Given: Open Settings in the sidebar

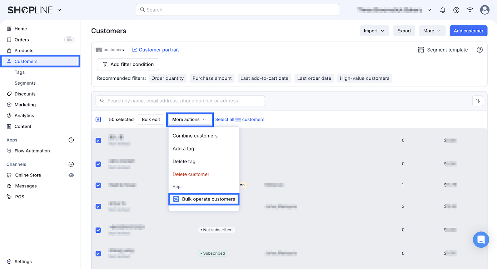Looking at the screenshot, I should [23, 262].
